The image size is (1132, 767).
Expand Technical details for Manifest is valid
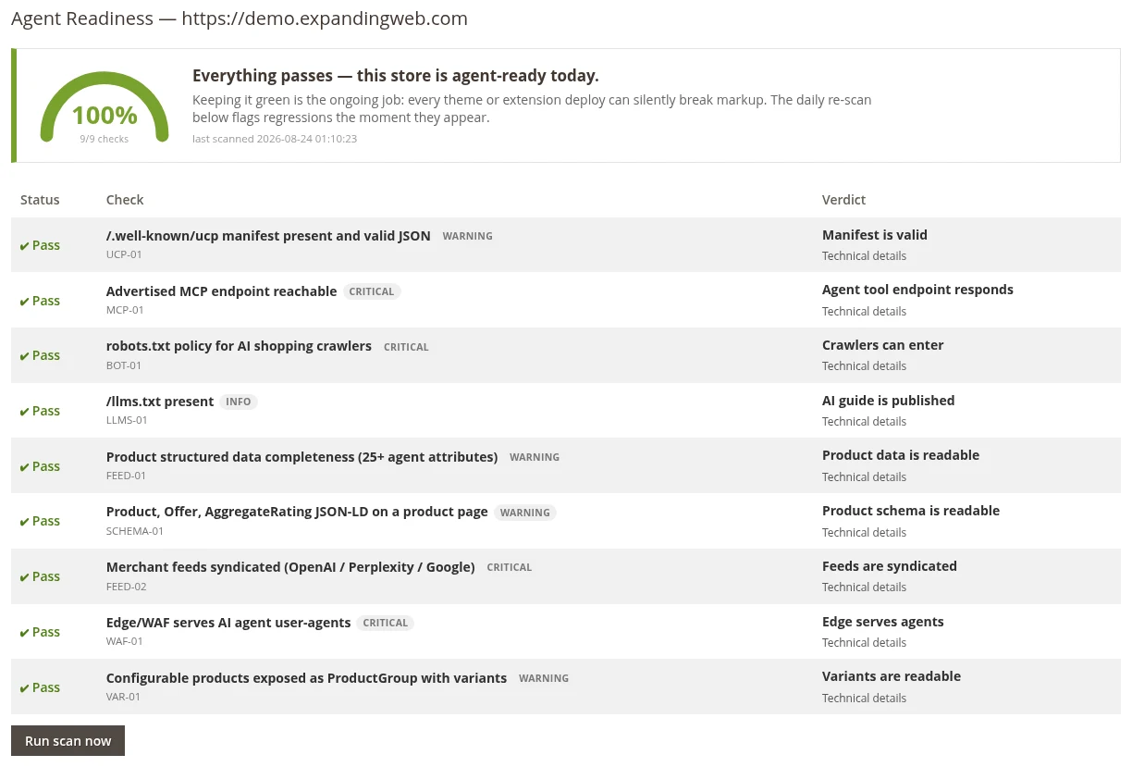tap(864, 256)
